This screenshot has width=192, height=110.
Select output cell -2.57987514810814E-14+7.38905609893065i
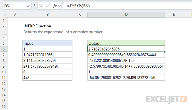click(126, 66)
